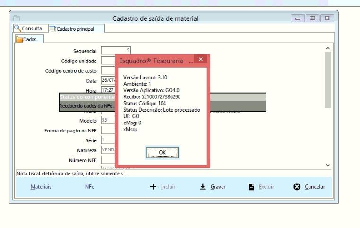360x228 pixels.
Task: Close the Esquadro Tesouraria dialog with X
Action: (x=201, y=59)
